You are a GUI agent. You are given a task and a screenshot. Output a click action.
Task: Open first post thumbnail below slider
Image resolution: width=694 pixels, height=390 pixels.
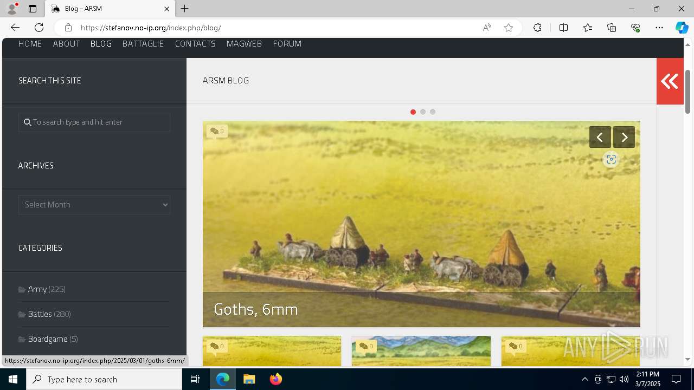[272, 351]
